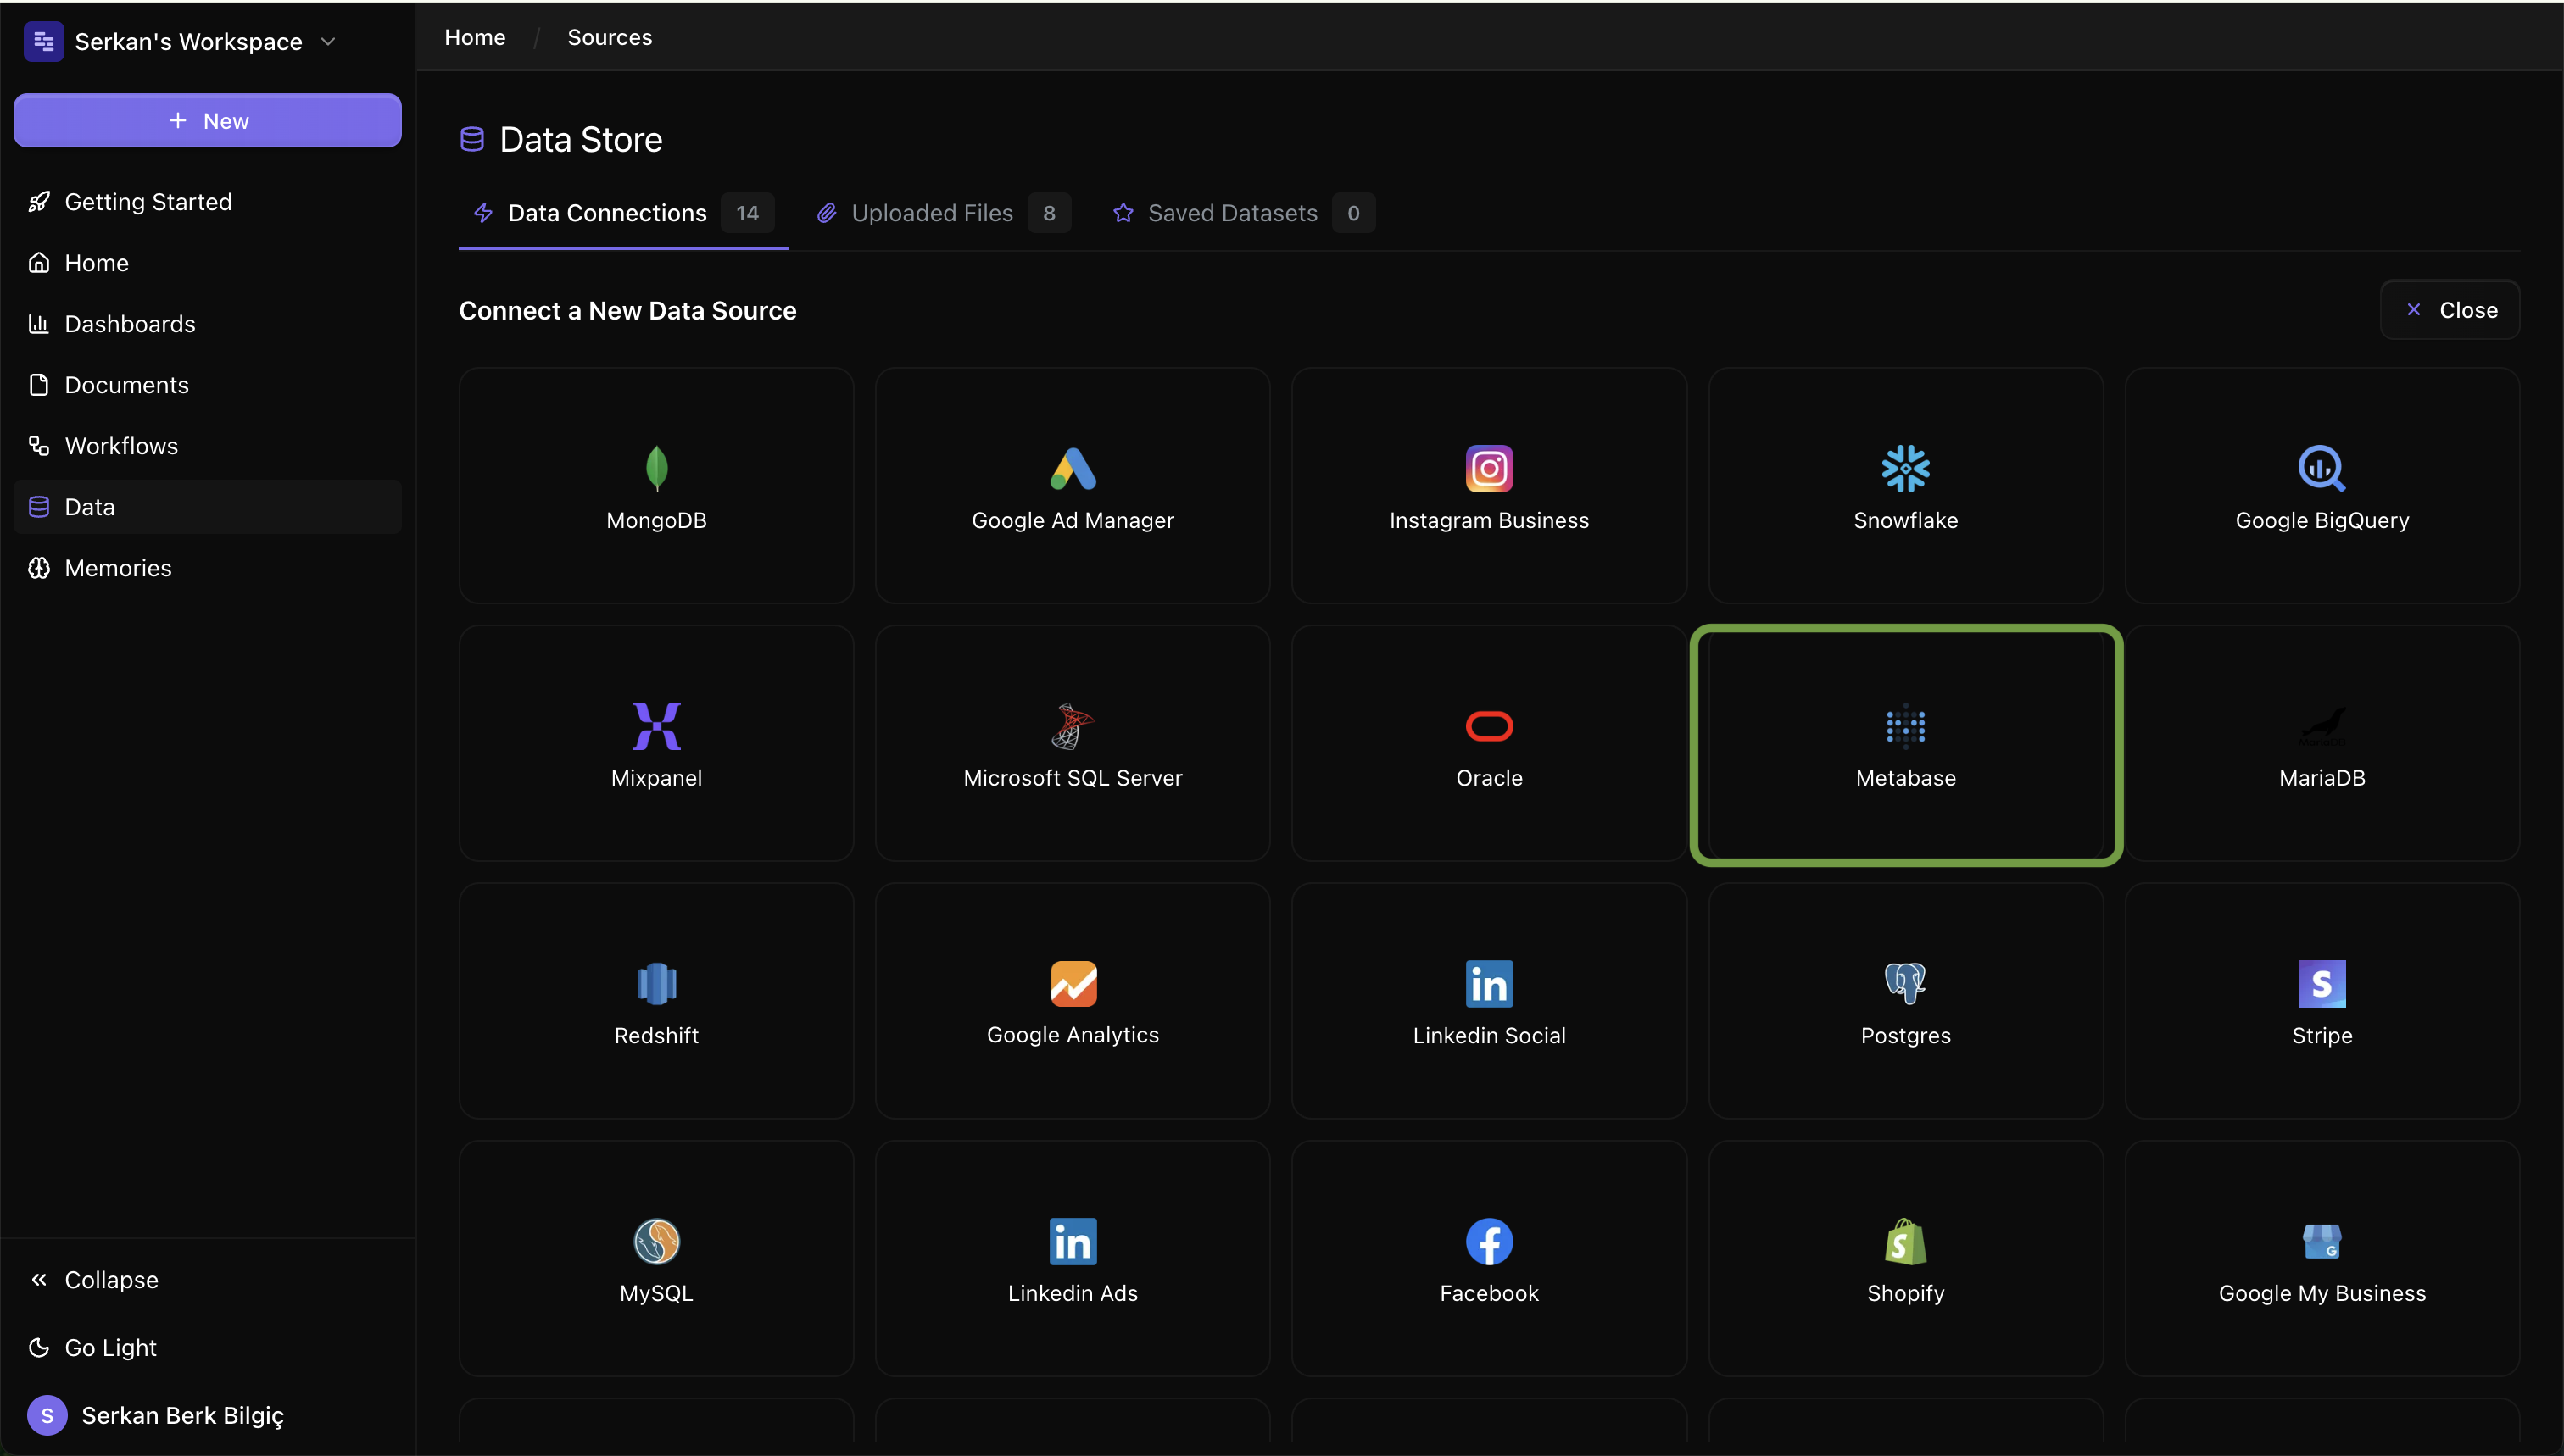This screenshot has height=1456, width=2564.
Task: Click the Data Connections count badge 14
Action: (747, 213)
